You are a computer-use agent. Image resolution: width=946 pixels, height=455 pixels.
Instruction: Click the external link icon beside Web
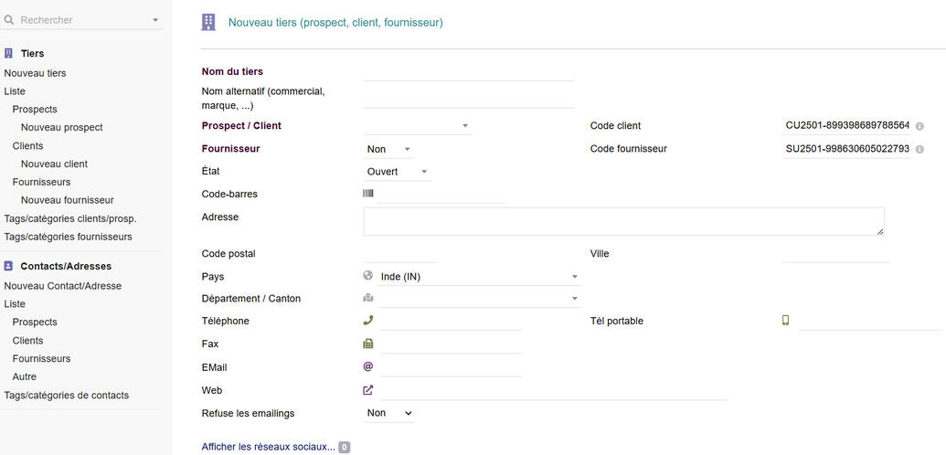[x=368, y=390]
